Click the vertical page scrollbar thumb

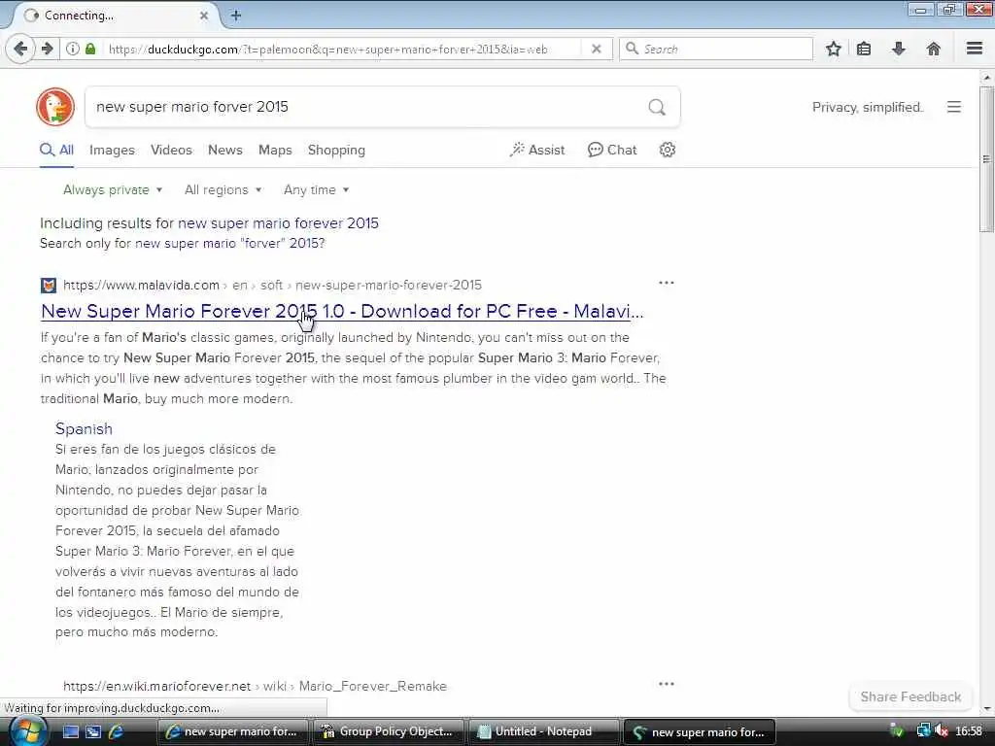(x=986, y=158)
